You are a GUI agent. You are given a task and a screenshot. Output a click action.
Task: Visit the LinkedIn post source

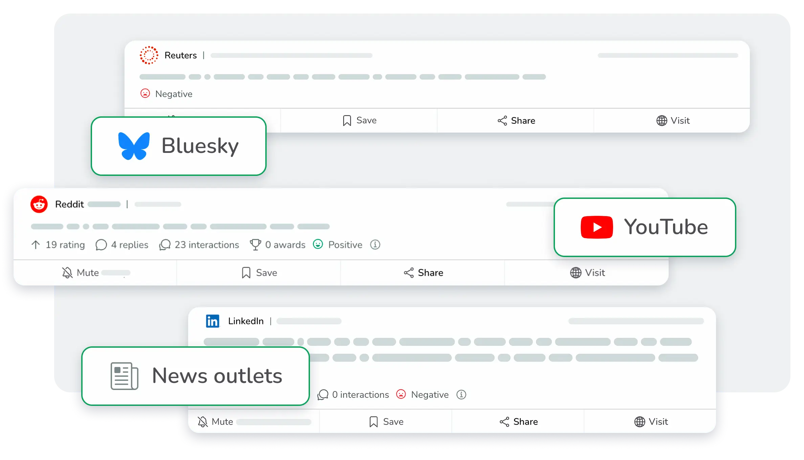point(651,422)
